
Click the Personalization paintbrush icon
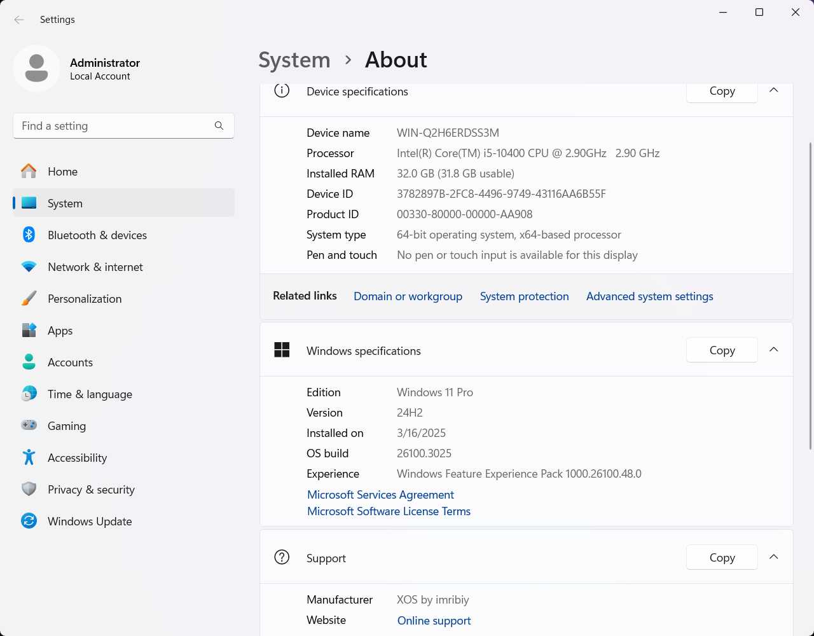(x=29, y=298)
